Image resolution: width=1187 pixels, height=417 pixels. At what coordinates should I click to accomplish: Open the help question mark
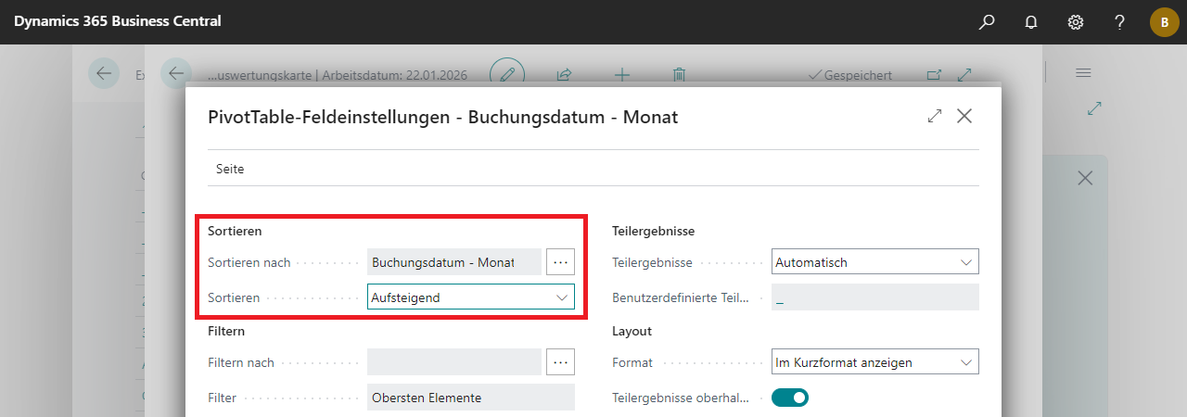click(x=1120, y=22)
